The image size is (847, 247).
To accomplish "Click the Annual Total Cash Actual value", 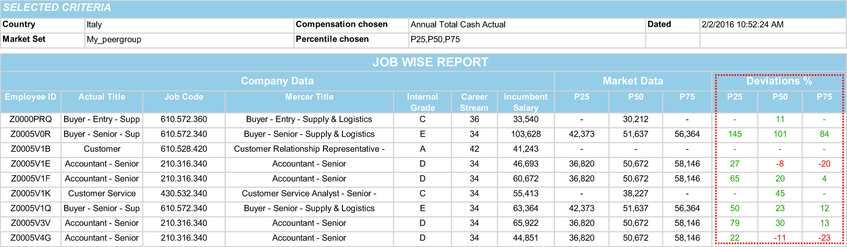I will tap(458, 25).
